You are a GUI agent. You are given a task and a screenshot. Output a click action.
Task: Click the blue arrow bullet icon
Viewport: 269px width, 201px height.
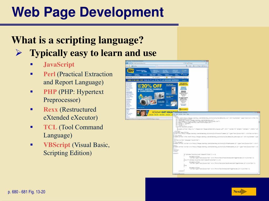pyautogui.click(x=19, y=52)
